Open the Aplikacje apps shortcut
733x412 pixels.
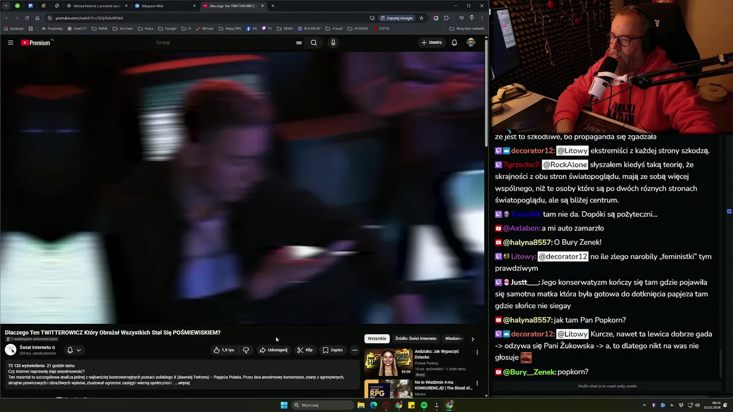point(14,28)
